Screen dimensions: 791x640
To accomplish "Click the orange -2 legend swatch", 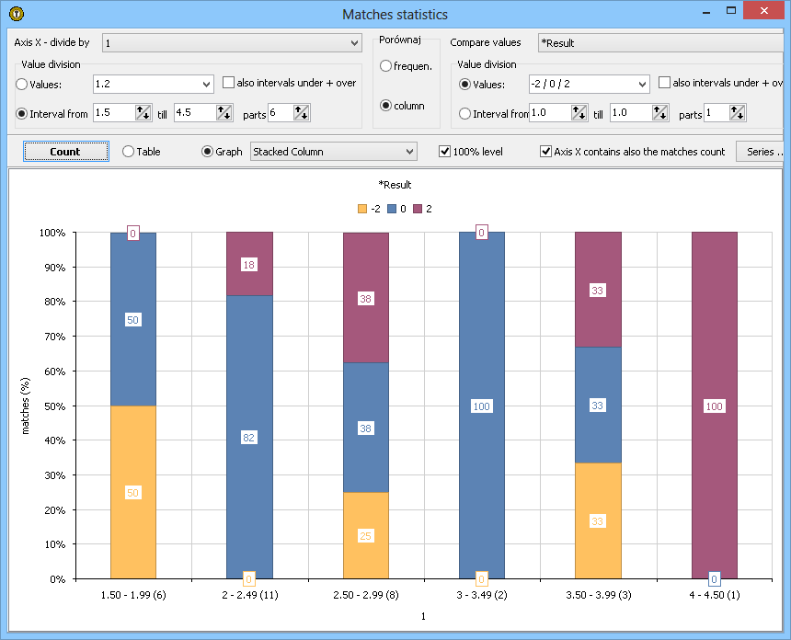I will click(x=361, y=209).
